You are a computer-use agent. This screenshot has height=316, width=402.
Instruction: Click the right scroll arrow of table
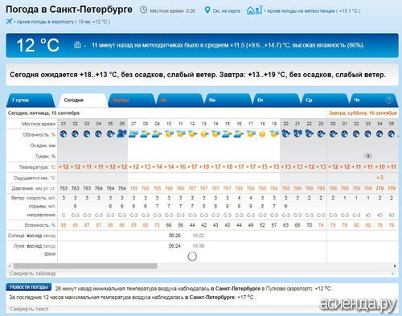tap(395, 266)
